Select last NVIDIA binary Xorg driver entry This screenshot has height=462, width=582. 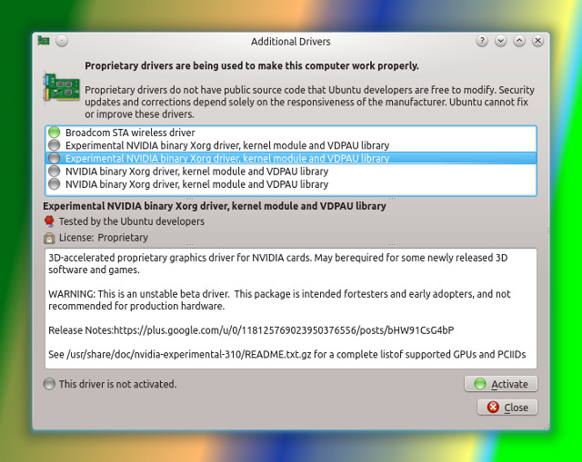click(291, 184)
